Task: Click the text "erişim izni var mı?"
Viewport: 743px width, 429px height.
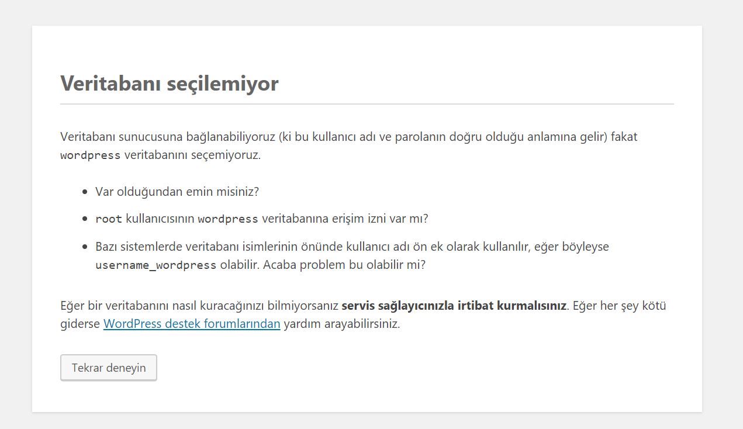Action: pos(369,219)
